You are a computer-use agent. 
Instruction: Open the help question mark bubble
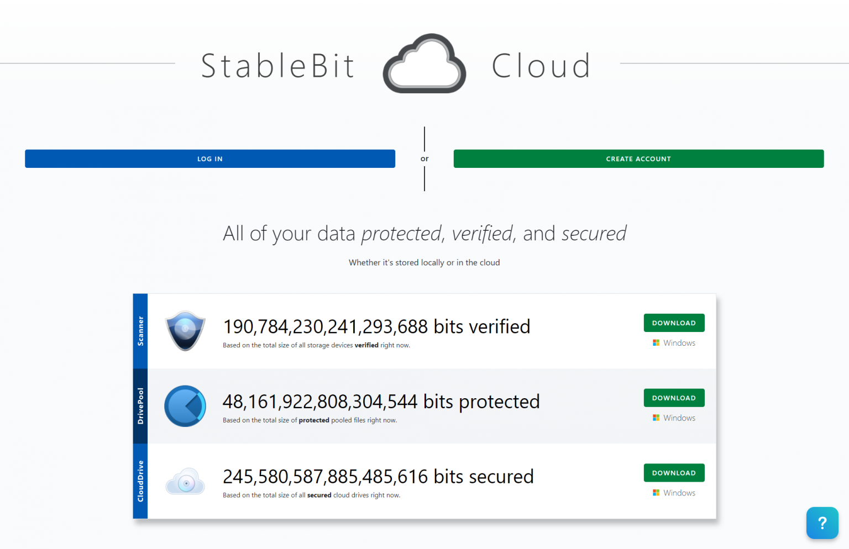pyautogui.click(x=822, y=522)
